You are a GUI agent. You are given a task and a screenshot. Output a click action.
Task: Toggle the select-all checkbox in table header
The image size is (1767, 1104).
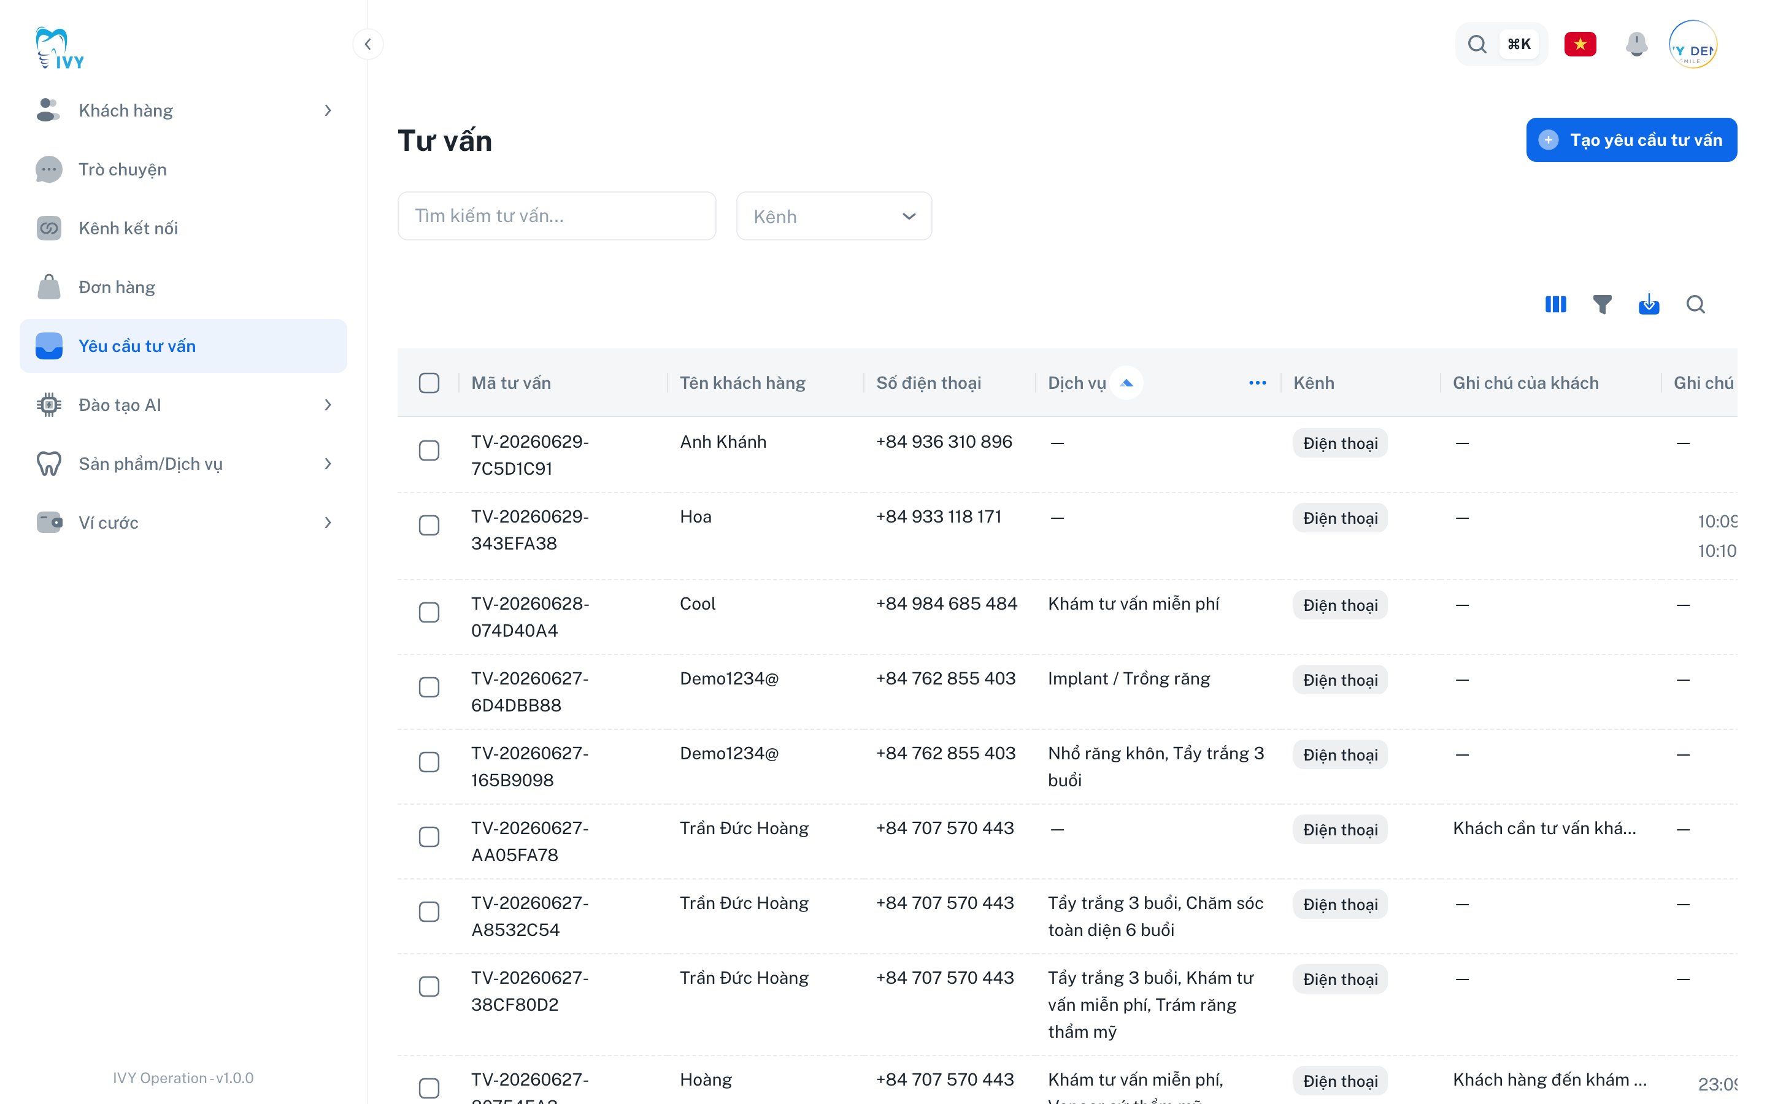point(429,383)
